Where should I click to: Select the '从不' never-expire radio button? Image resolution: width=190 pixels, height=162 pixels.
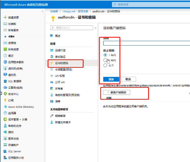105,65
